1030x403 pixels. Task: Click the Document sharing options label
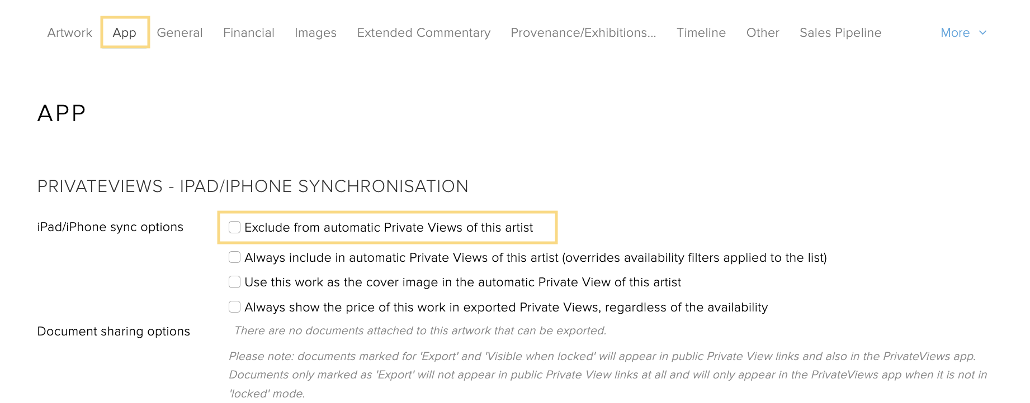(x=114, y=332)
